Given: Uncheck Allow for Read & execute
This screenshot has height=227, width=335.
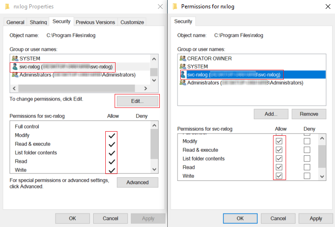Looking at the screenshot, I should coord(279,150).
